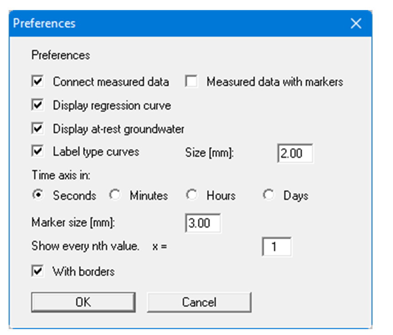Click the label Size [mm] input field
393x335 pixels.
tap(295, 154)
